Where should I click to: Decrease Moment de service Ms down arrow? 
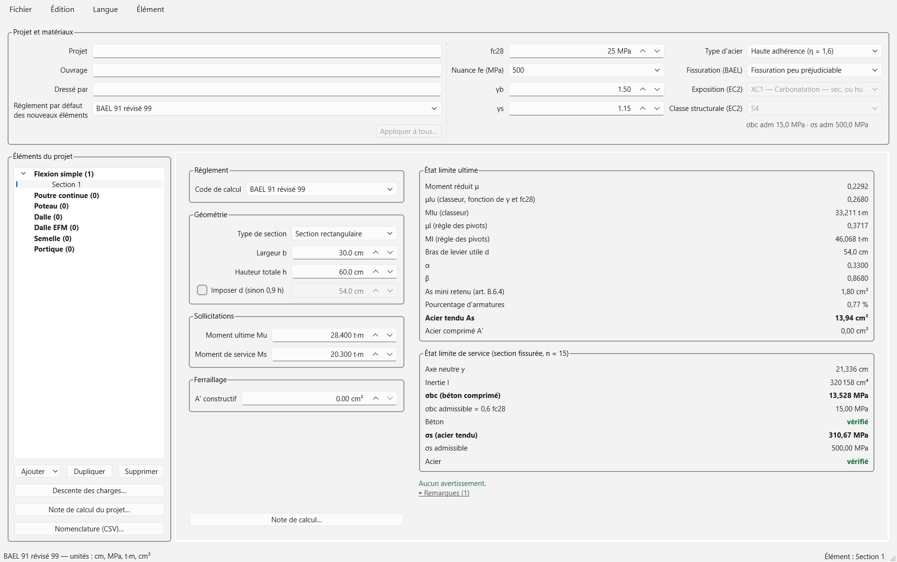pyautogui.click(x=390, y=354)
